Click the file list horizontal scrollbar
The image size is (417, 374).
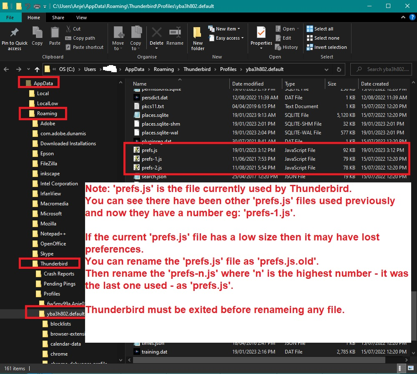pyautogui.click(x=259, y=360)
